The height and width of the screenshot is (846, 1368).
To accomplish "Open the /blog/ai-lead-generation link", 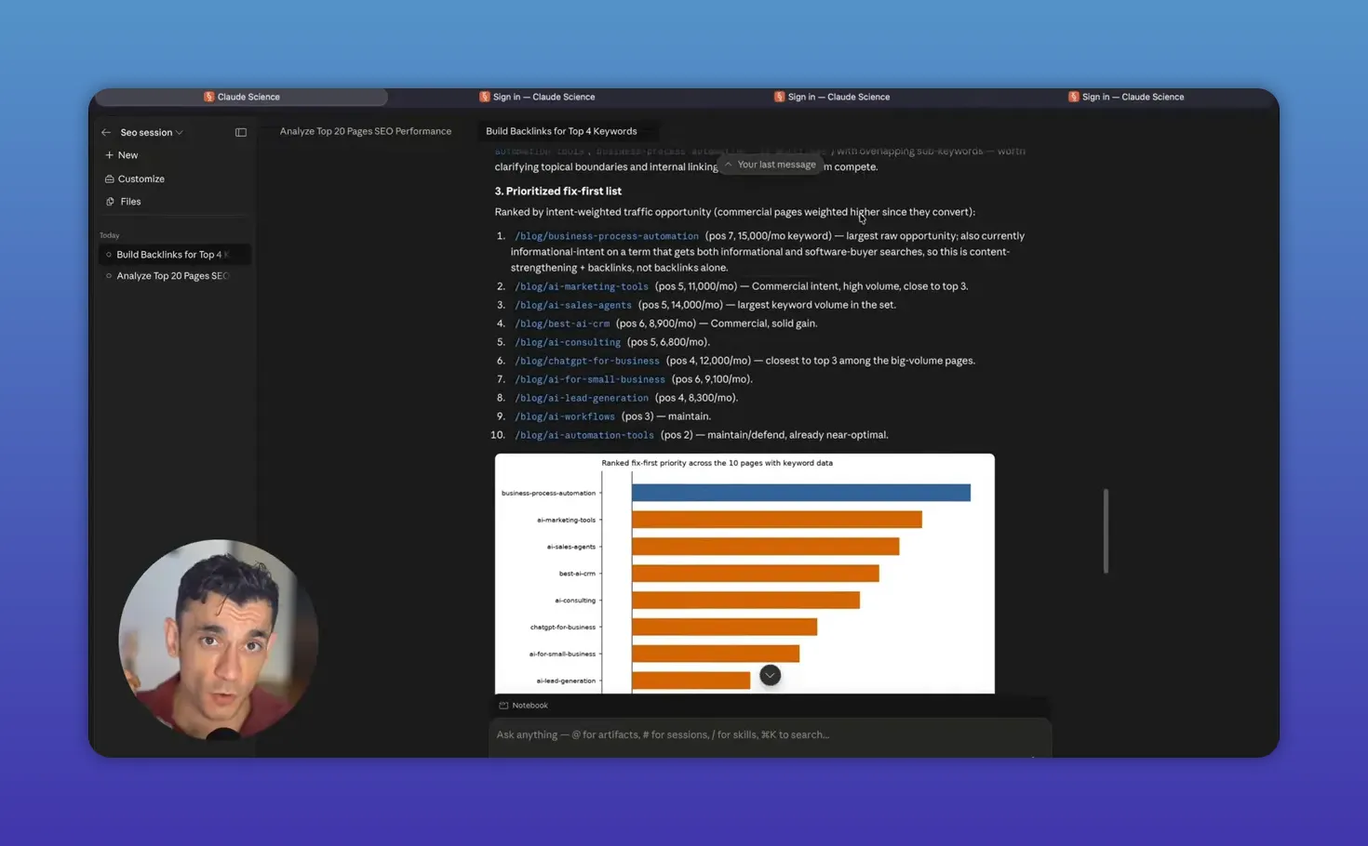I will tap(582, 398).
